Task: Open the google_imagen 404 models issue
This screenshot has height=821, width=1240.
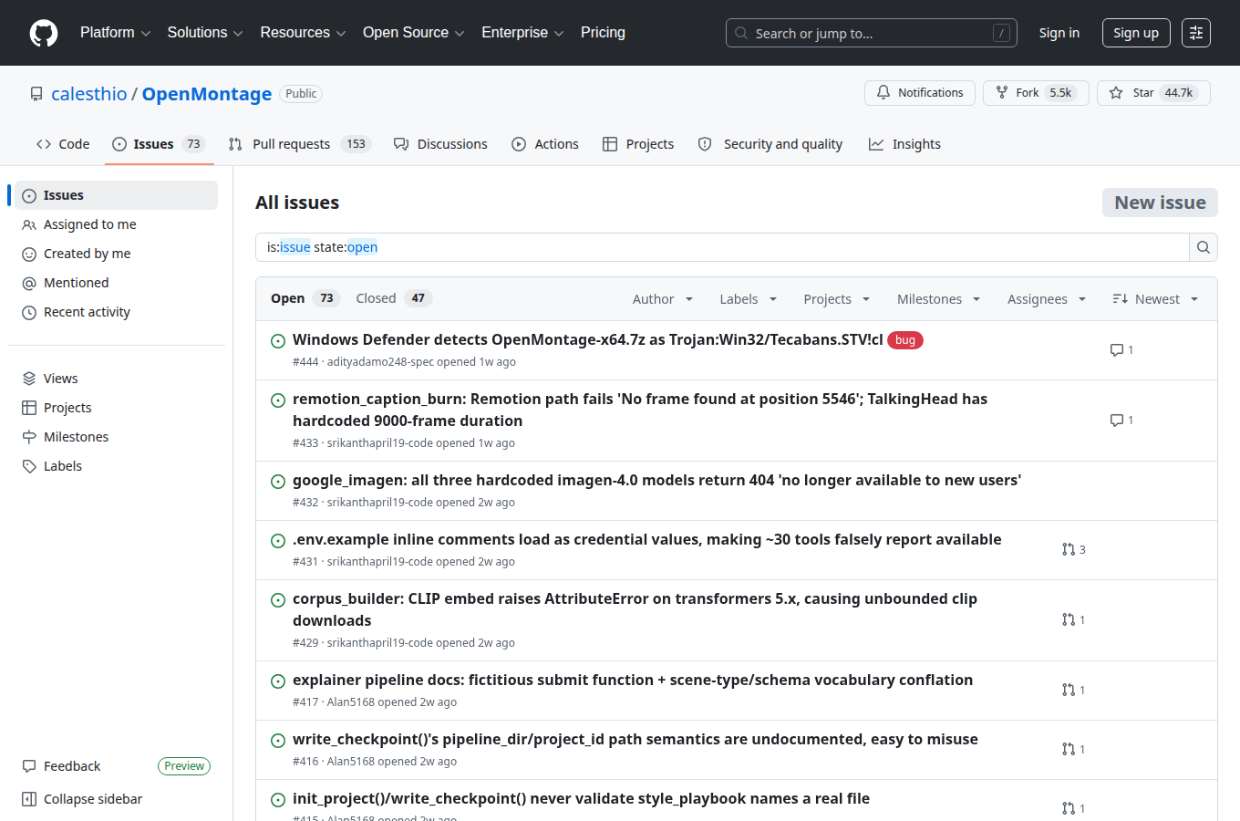Action: 656,480
